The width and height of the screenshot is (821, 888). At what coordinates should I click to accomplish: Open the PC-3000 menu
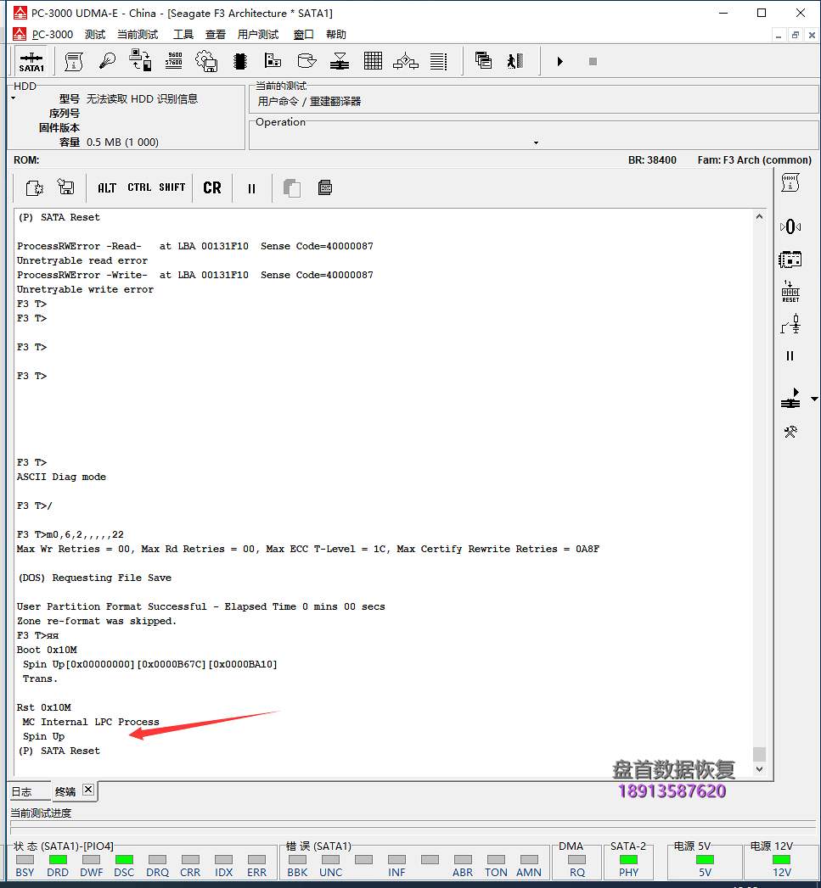point(52,35)
